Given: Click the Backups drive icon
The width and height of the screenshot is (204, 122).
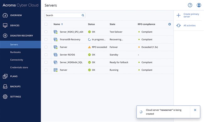Looking at the screenshot, I should click(x=5, y=86).
